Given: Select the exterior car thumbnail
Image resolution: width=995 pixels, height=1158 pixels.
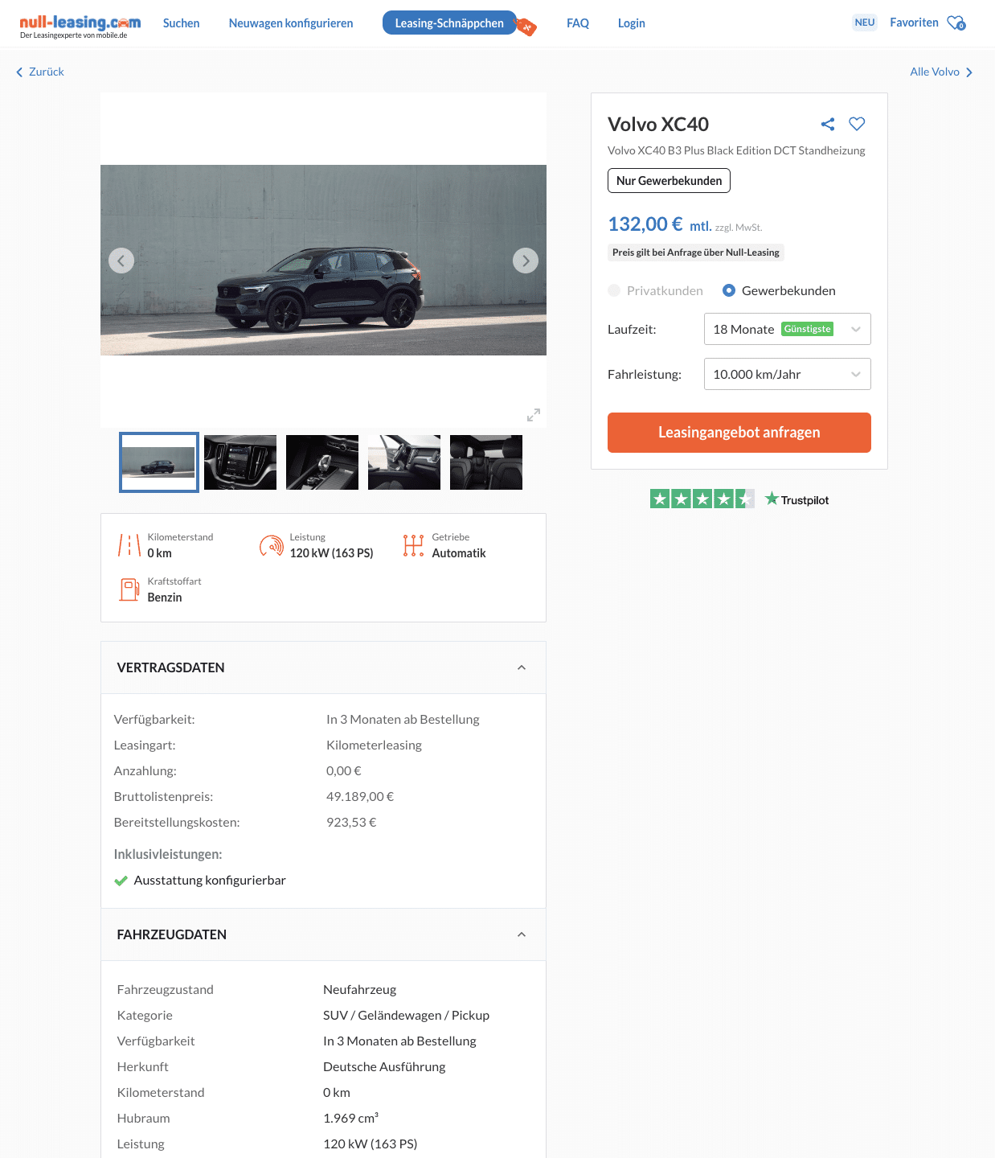Looking at the screenshot, I should (x=159, y=462).
